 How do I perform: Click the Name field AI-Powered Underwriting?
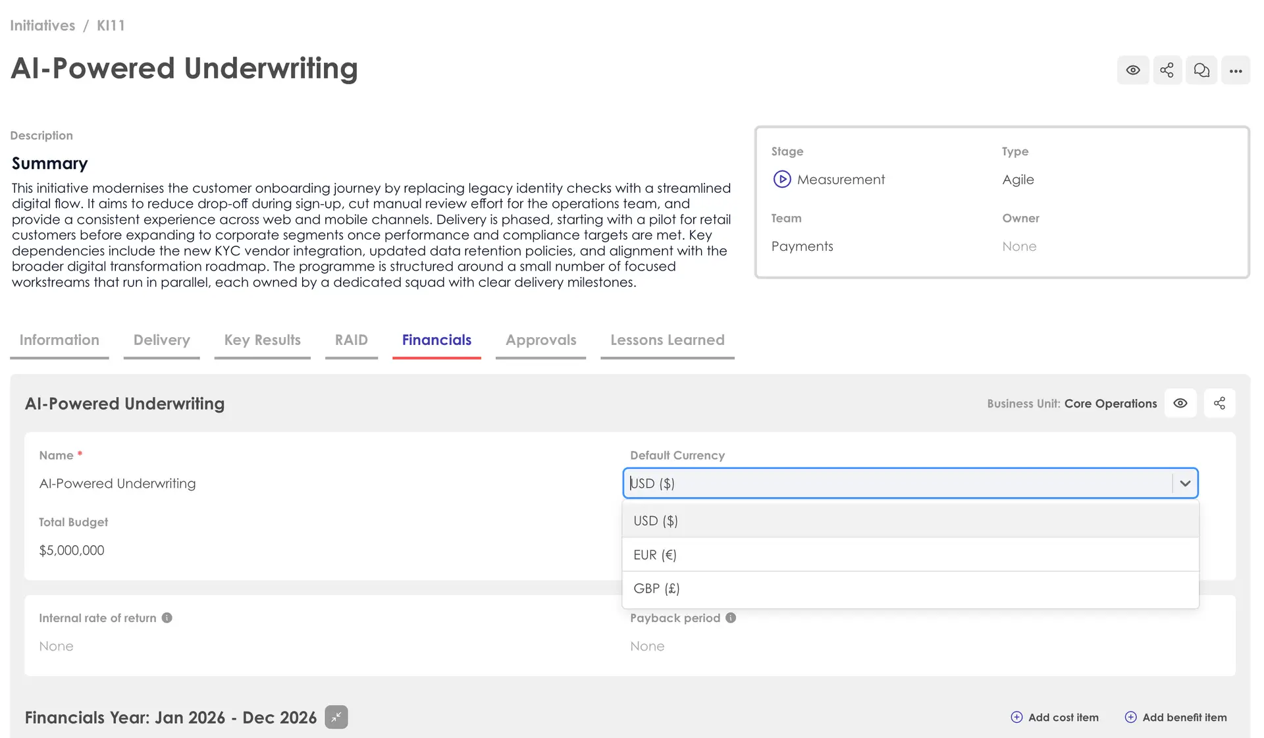(x=117, y=483)
